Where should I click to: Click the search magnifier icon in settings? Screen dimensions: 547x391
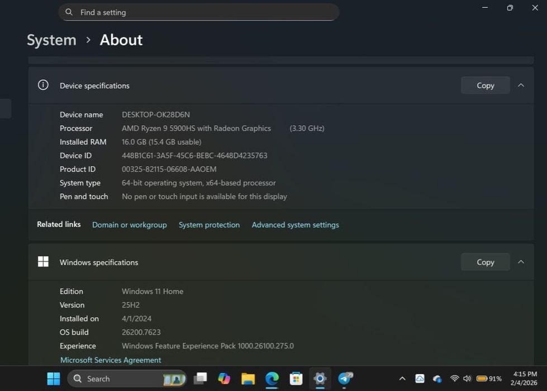[69, 12]
